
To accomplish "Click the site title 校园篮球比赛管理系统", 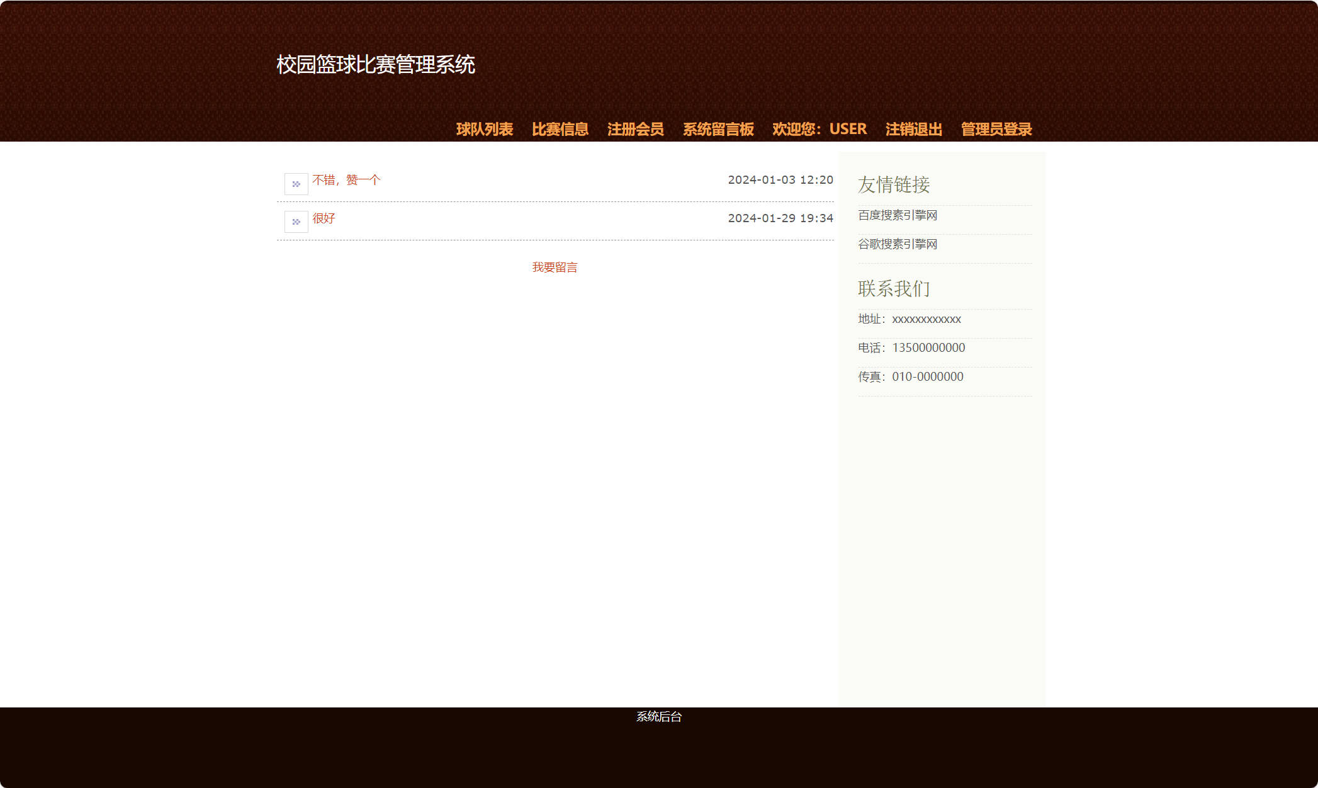I will tap(376, 64).
